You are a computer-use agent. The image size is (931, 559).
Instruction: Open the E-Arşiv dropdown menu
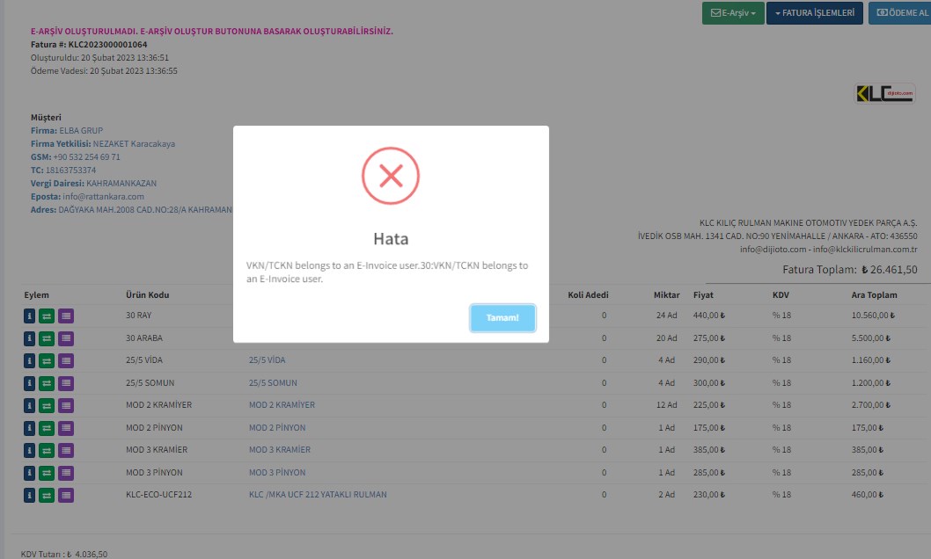[x=732, y=14]
